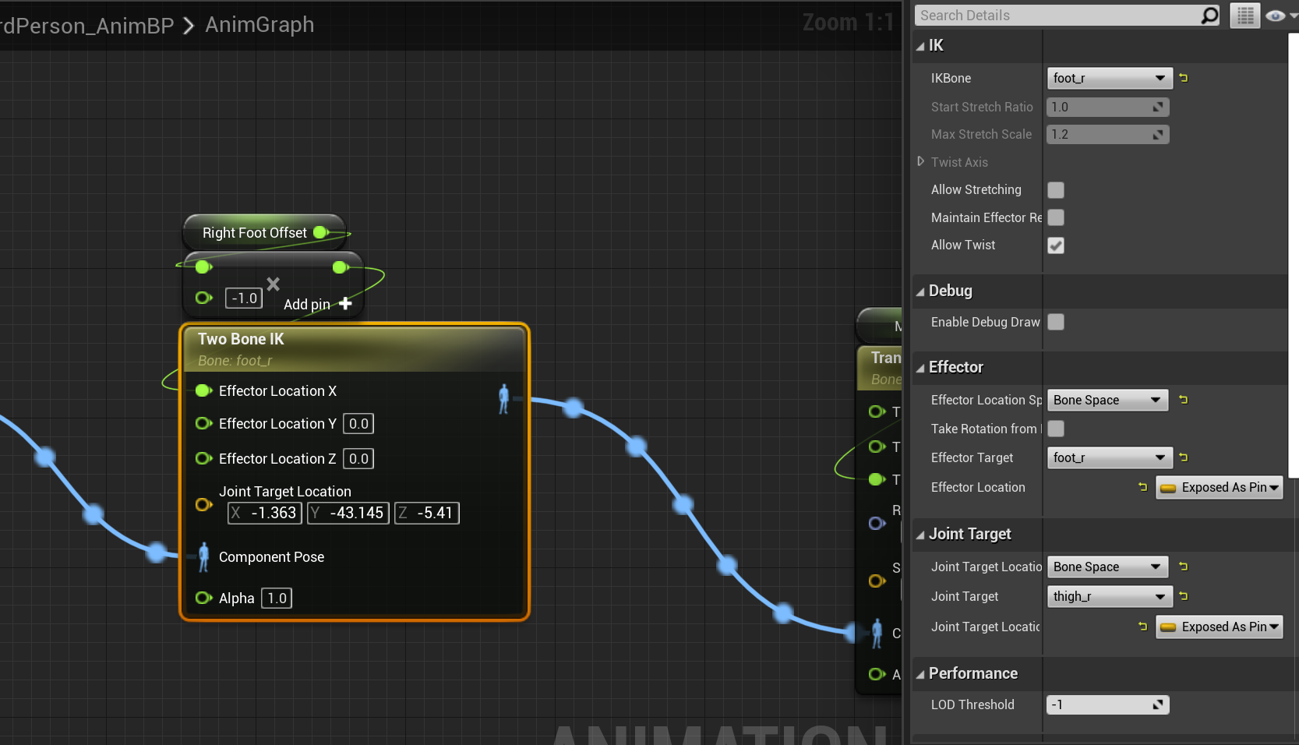Toggle Take Rotation from Effector Space checkbox
1299x745 pixels.
tap(1056, 429)
